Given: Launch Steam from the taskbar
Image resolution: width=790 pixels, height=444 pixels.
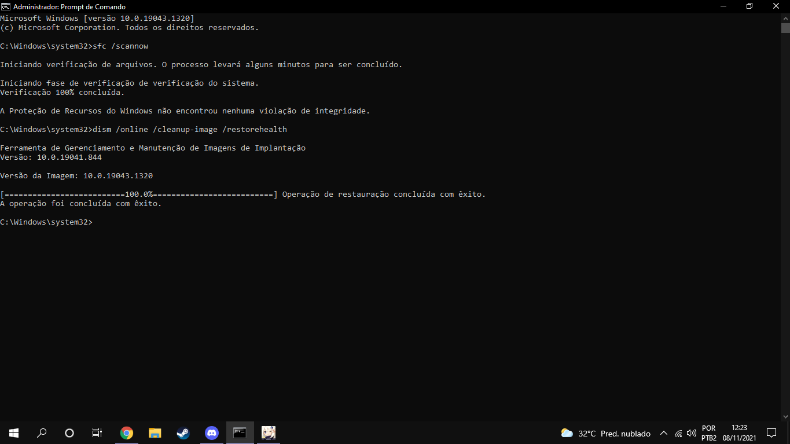Looking at the screenshot, I should [183, 433].
